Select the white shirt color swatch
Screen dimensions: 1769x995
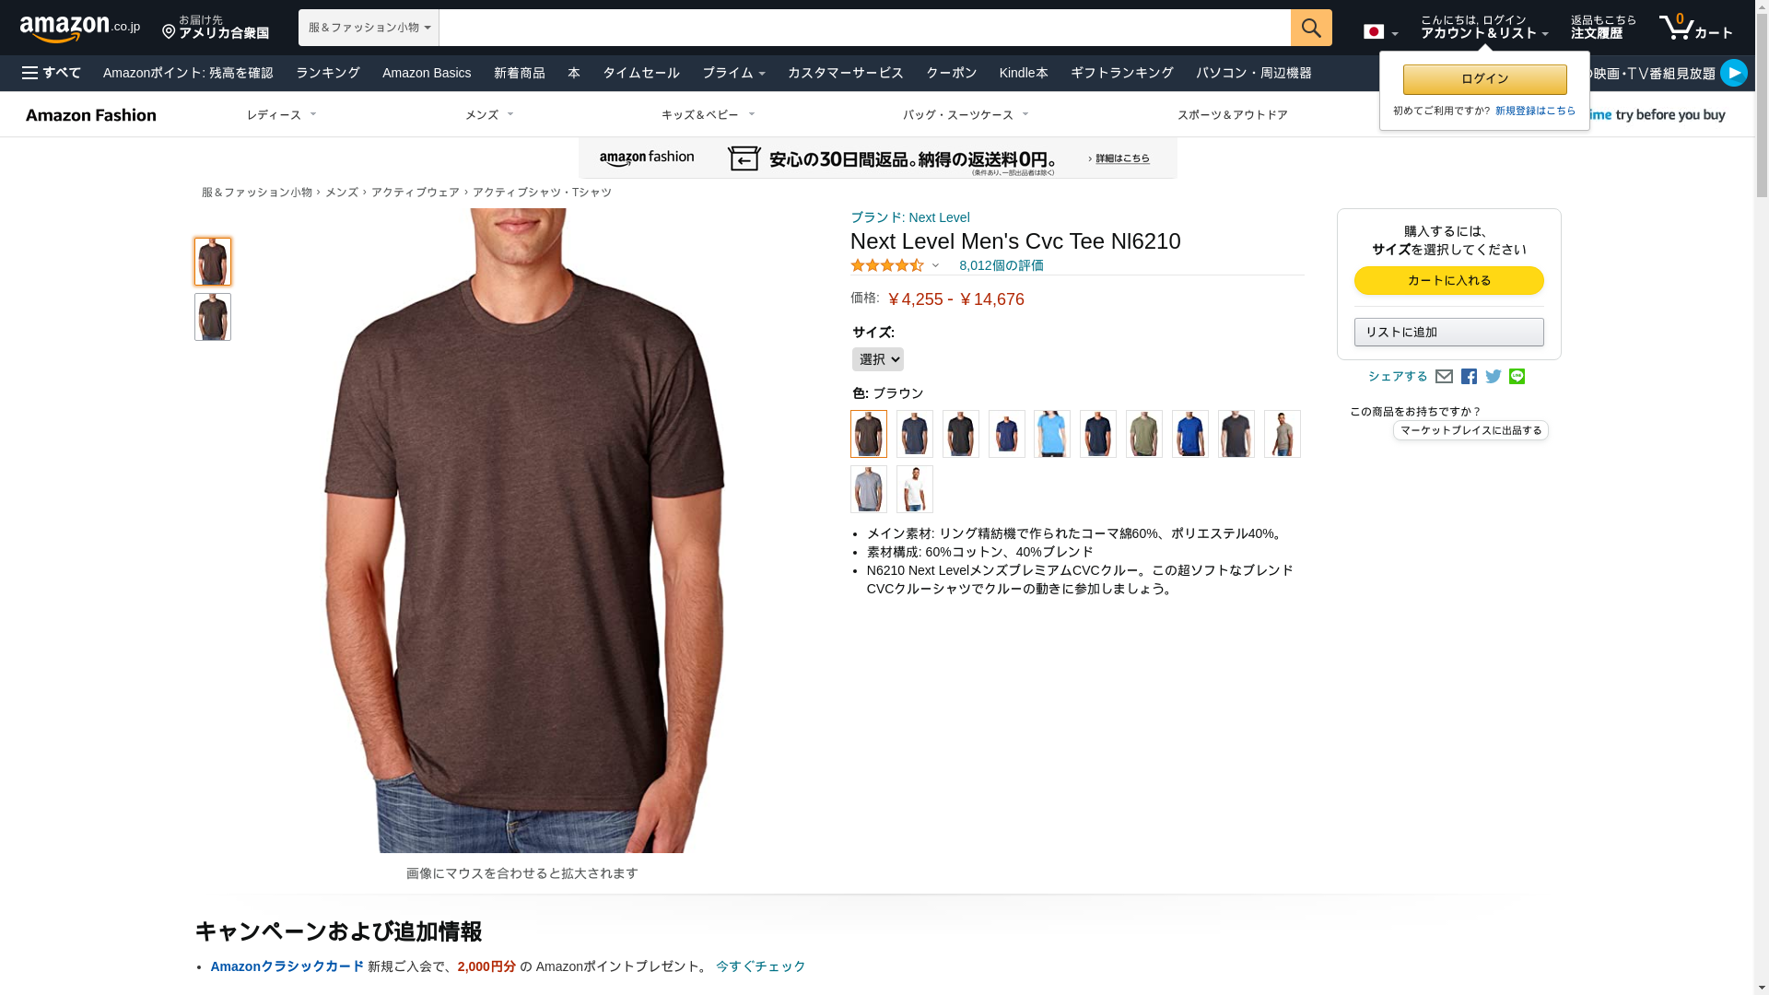click(x=914, y=489)
